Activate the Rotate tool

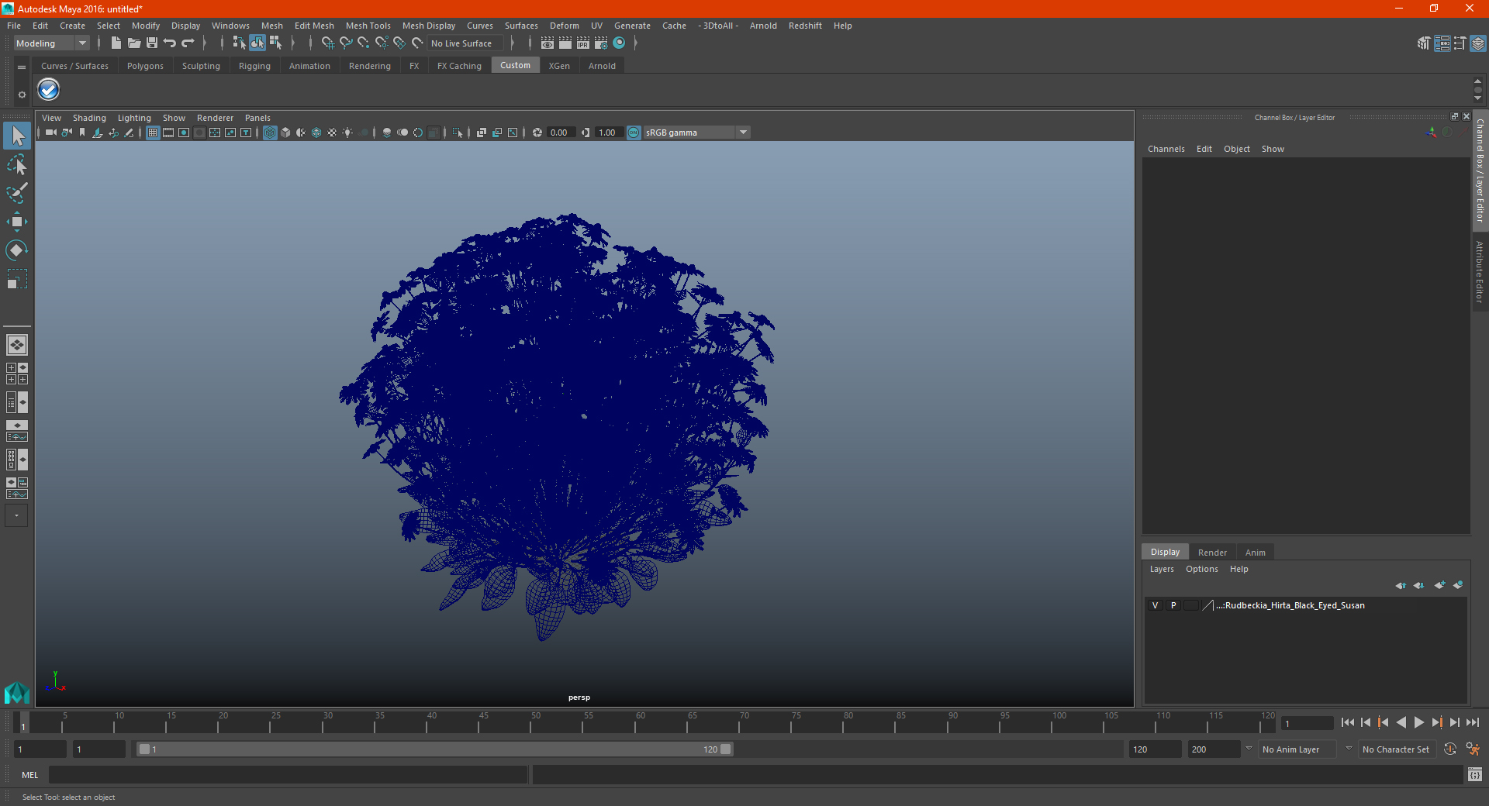coord(17,250)
